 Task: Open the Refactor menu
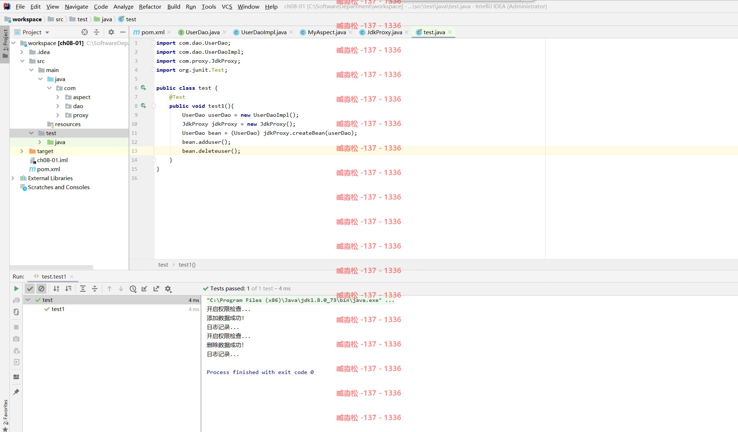pos(150,6)
